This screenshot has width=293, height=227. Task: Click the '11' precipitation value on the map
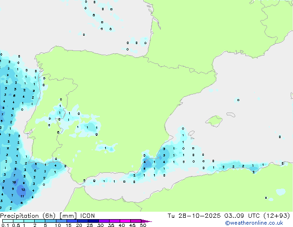(22, 196)
